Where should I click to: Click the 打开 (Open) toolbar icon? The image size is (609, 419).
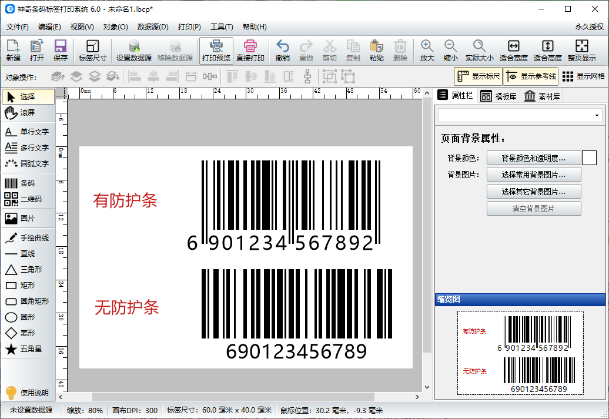(37, 51)
